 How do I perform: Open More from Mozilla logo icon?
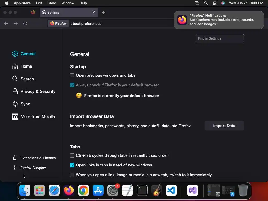pos(15,116)
